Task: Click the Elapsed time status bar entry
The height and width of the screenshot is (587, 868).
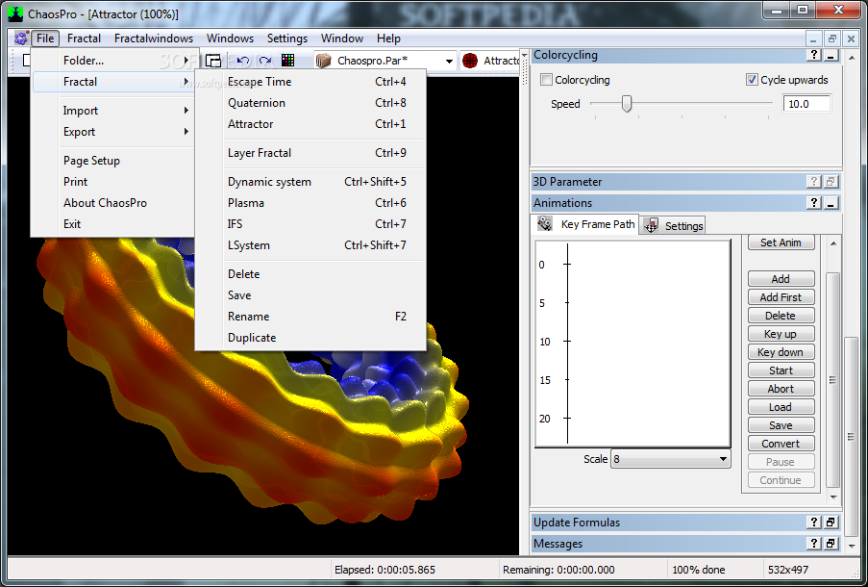Action: (x=384, y=570)
